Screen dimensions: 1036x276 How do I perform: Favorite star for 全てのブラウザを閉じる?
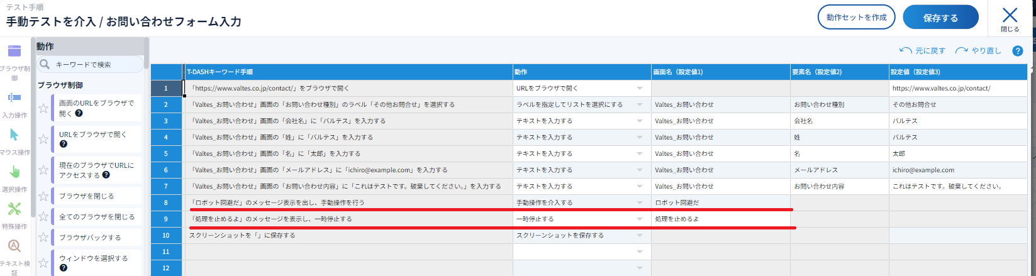pos(43,217)
